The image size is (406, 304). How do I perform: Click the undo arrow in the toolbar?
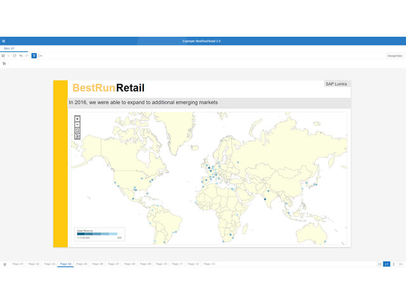click(x=21, y=56)
